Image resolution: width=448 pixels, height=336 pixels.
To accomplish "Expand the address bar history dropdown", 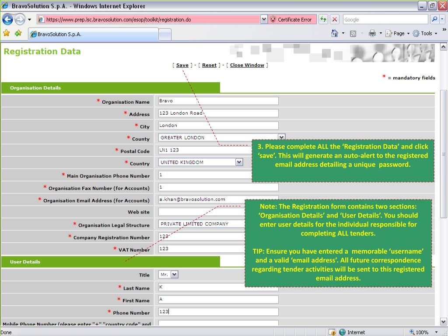I will click(x=264, y=19).
